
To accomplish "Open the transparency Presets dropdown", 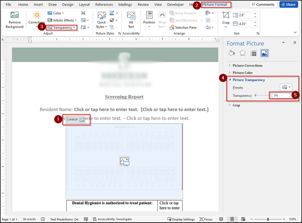I will pos(286,87).
